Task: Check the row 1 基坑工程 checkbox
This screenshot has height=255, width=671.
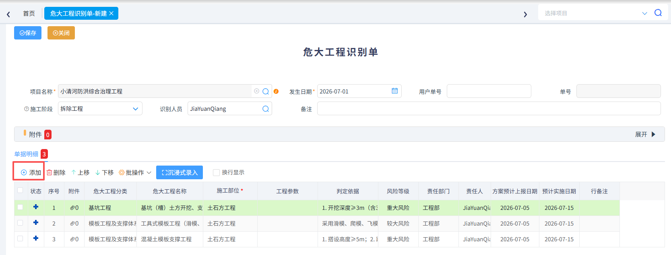Action: tap(20, 207)
